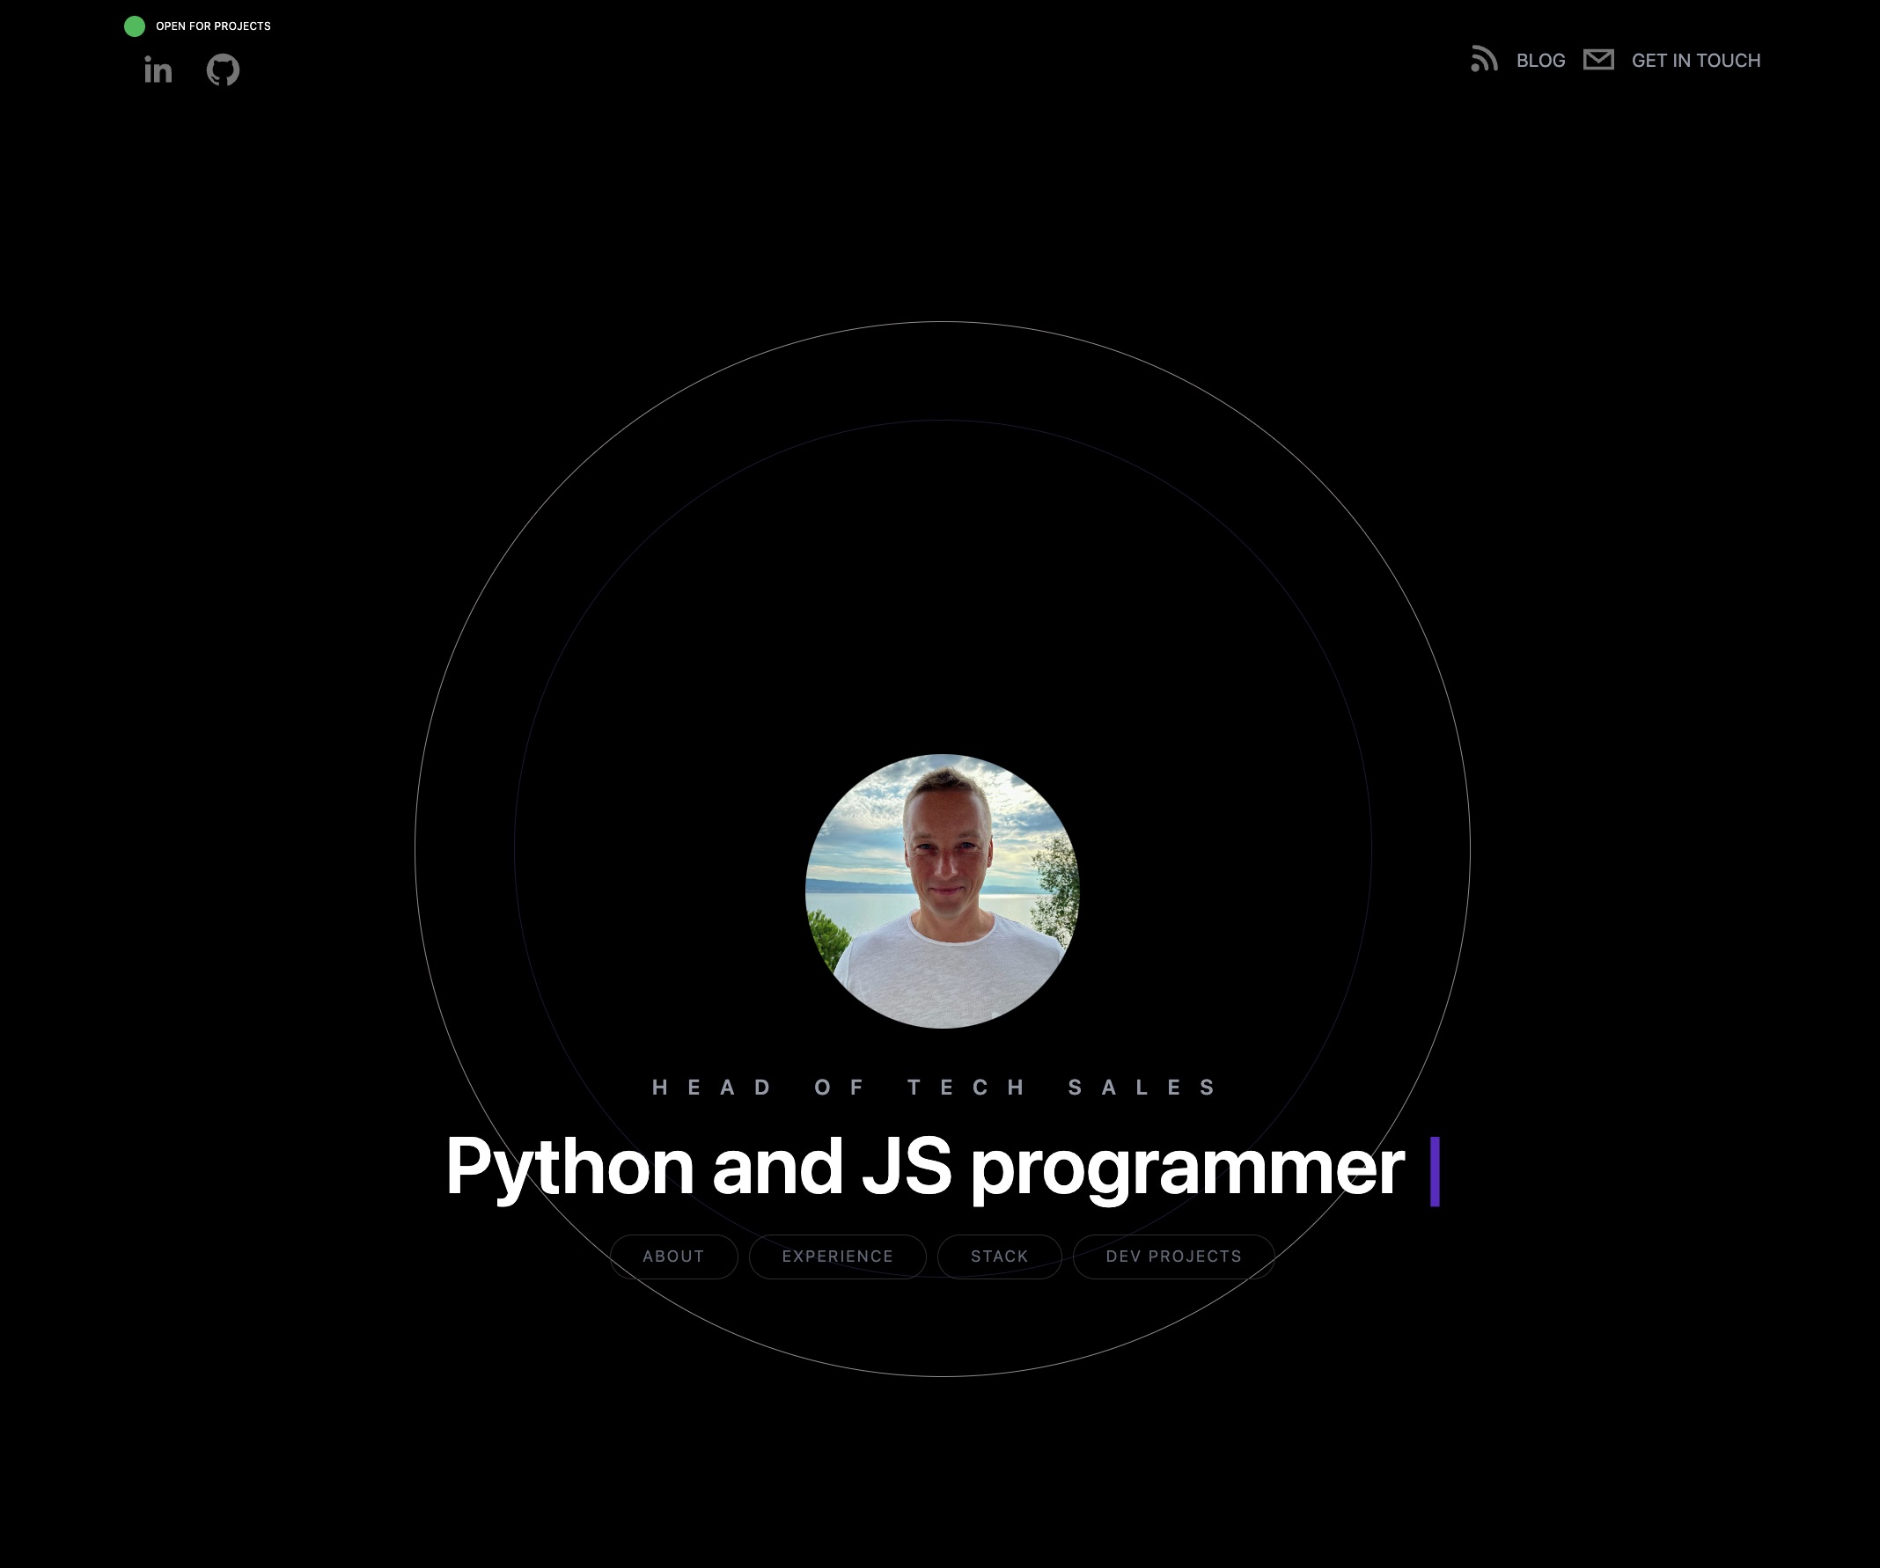This screenshot has width=1880, height=1568.
Task: Open the BLOG link
Action: pos(1539,61)
